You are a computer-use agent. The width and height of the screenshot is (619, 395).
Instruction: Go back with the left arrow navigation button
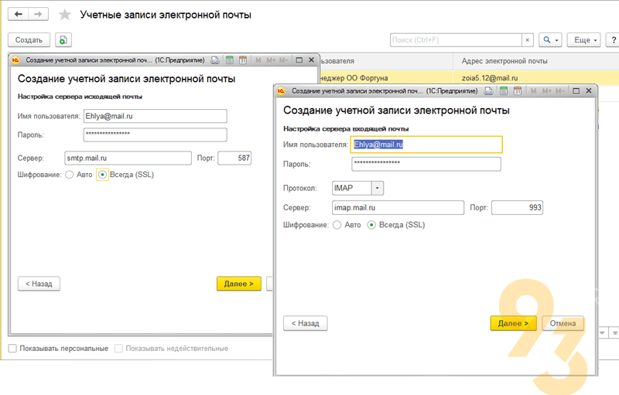click(18, 15)
